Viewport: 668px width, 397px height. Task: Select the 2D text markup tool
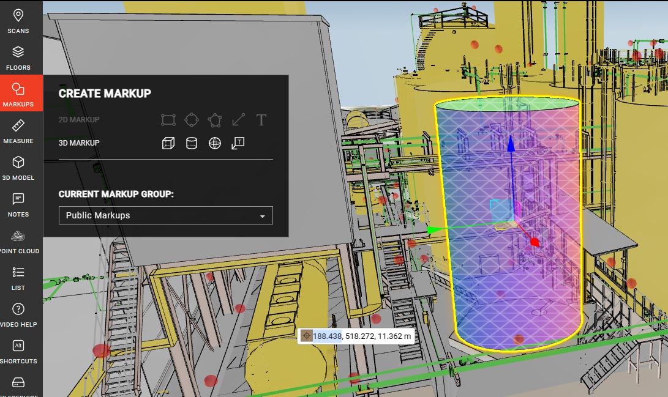[x=260, y=121]
